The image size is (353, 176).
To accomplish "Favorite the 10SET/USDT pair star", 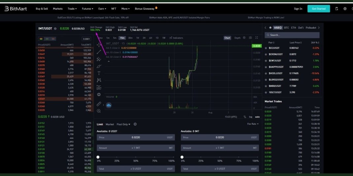I will click(x=266, y=92).
